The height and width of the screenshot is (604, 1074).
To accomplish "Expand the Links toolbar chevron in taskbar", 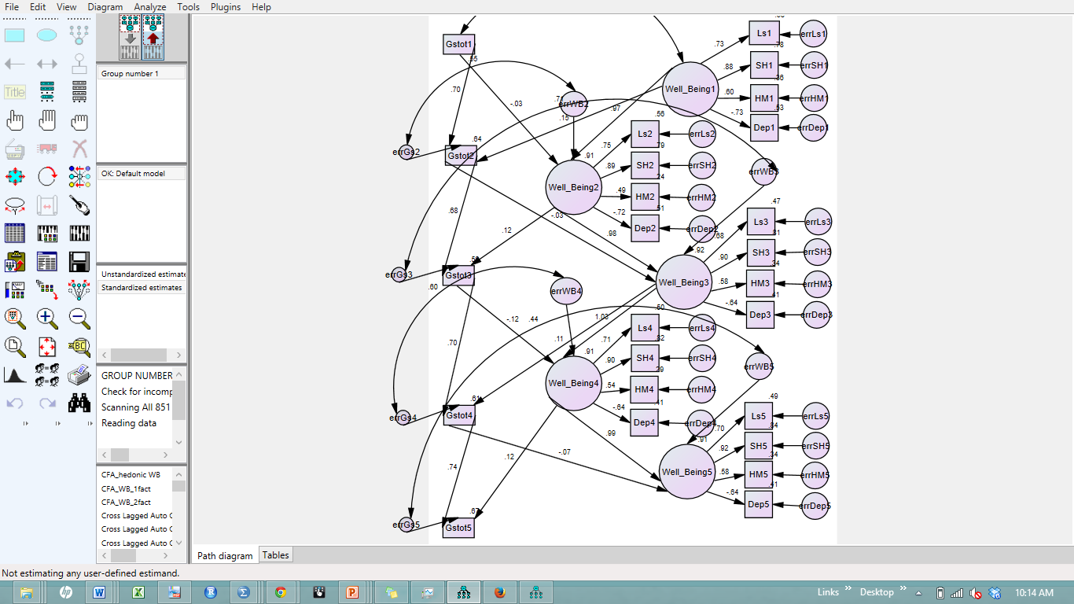I will click(849, 588).
